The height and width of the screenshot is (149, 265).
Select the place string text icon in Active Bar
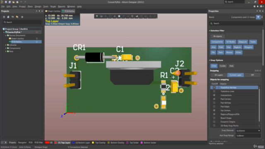150,16
